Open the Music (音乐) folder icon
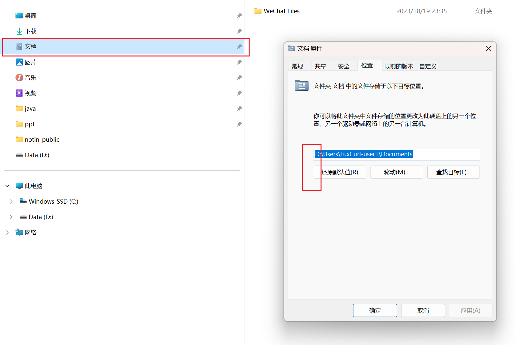 click(x=19, y=77)
